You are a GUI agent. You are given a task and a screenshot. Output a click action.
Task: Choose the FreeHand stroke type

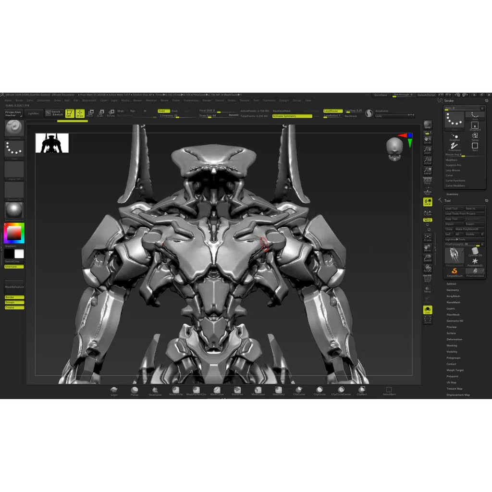click(x=455, y=146)
